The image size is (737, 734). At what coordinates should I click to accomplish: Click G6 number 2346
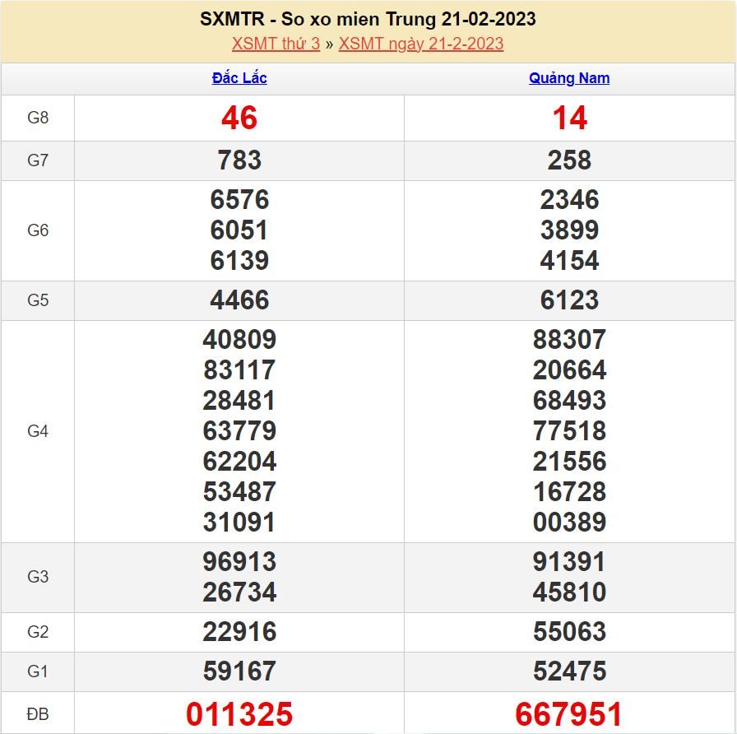point(569,200)
